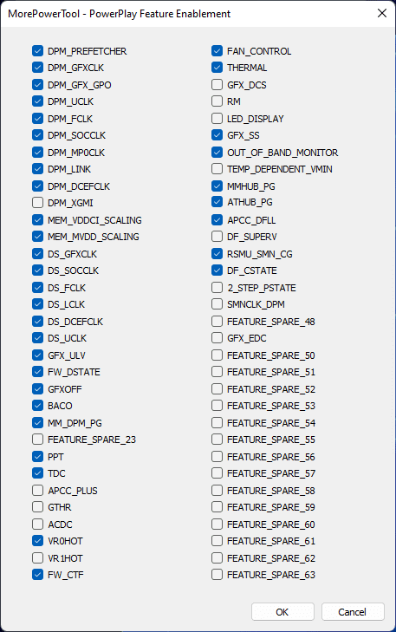Viewport: 396px width, 632px height.
Task: Uncheck RSMU_SMN_CG
Action: (217, 254)
